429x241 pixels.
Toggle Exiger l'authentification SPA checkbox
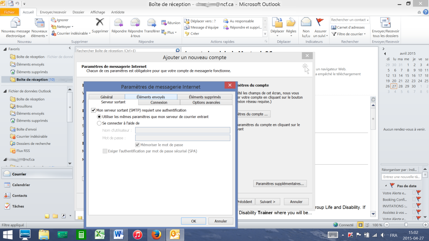point(105,151)
